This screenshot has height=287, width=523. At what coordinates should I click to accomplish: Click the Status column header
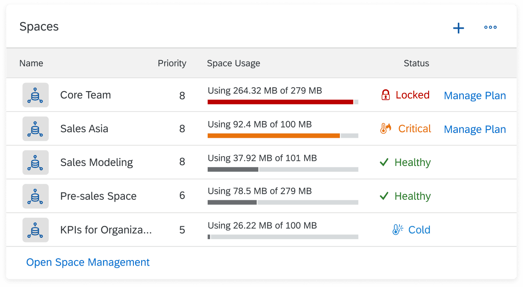[416, 63]
